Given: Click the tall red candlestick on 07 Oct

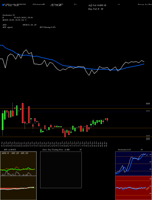Looking at the screenshot, I should point(22,113).
